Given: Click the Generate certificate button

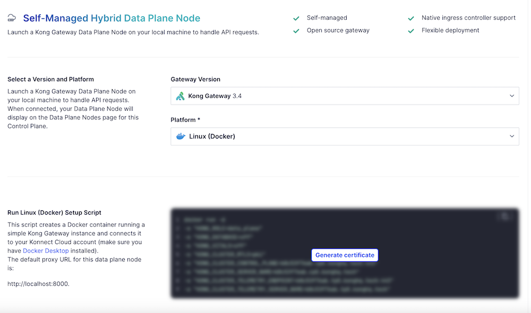Looking at the screenshot, I should (x=345, y=255).
